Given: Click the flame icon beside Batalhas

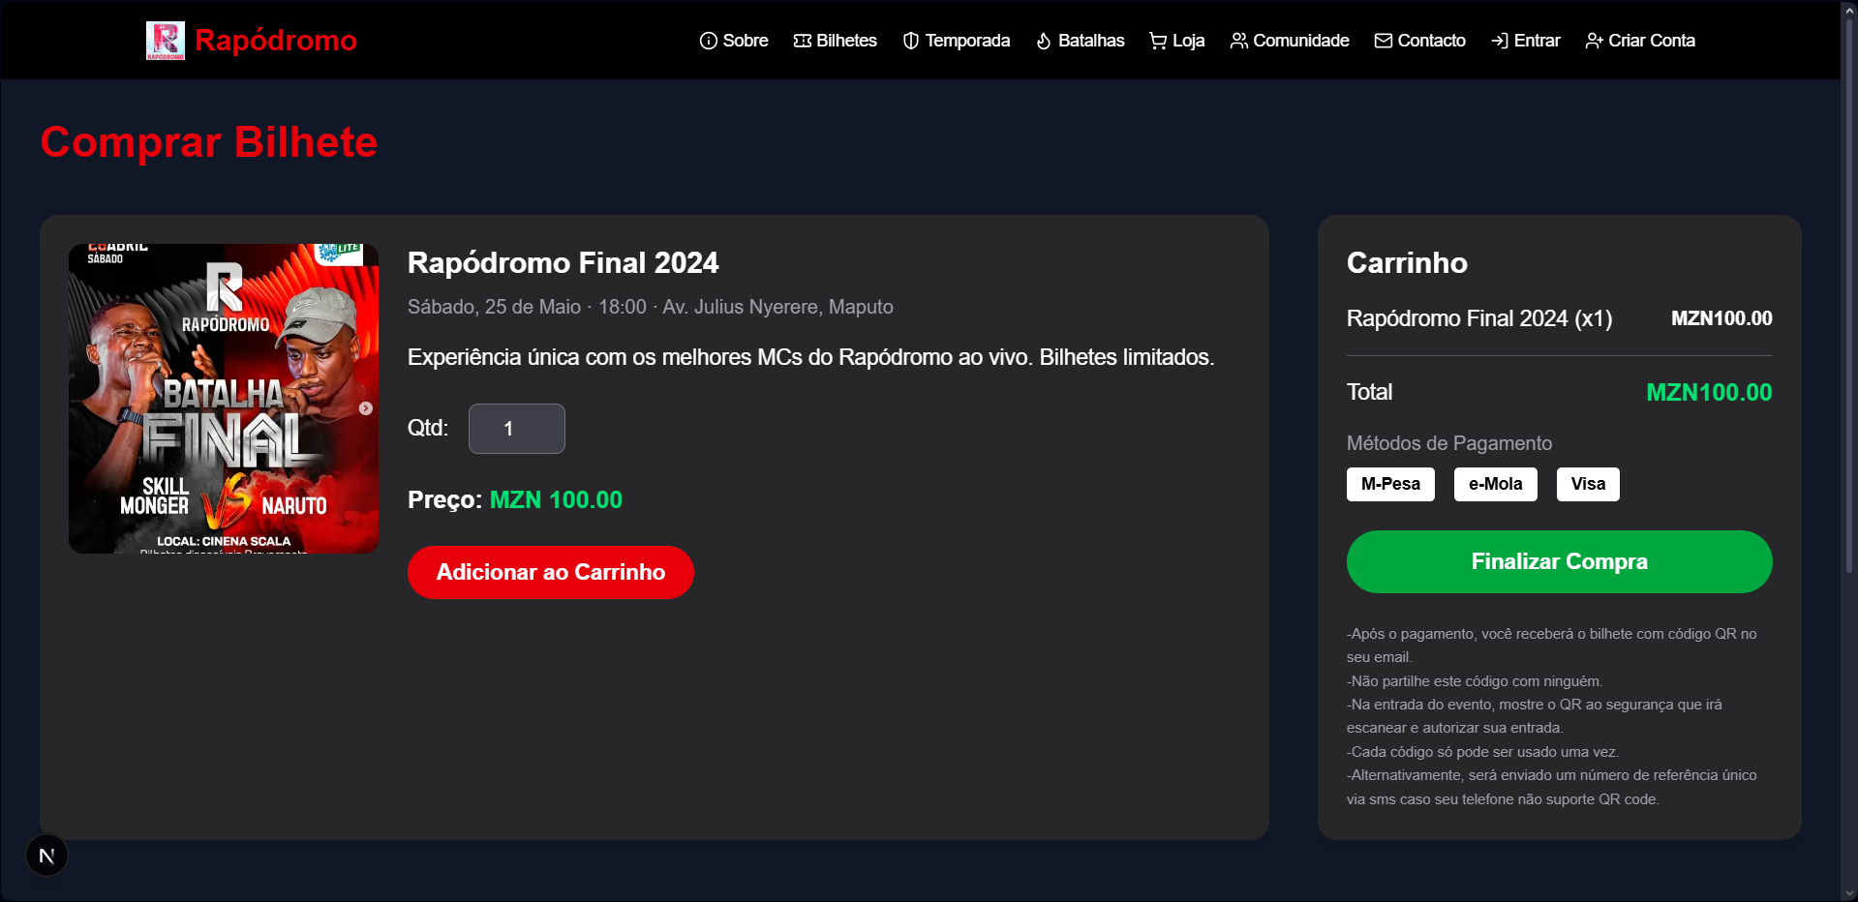Looking at the screenshot, I should (x=1044, y=41).
